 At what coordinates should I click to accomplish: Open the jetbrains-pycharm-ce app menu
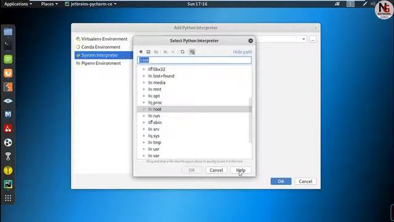tap(90, 4)
